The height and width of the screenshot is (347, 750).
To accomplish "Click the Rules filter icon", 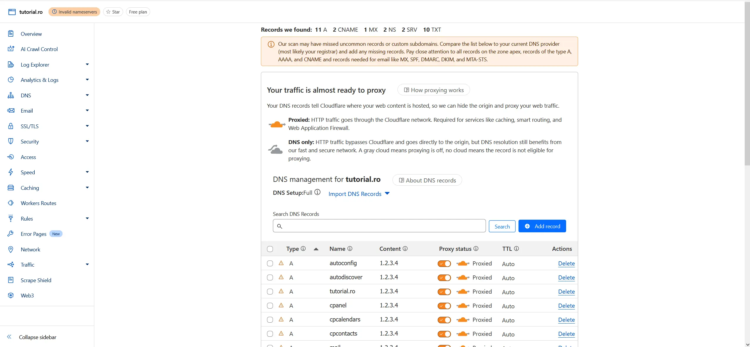I will [11, 219].
